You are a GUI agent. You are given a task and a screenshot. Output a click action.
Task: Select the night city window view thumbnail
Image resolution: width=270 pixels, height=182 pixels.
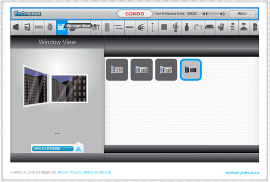[x=191, y=70]
